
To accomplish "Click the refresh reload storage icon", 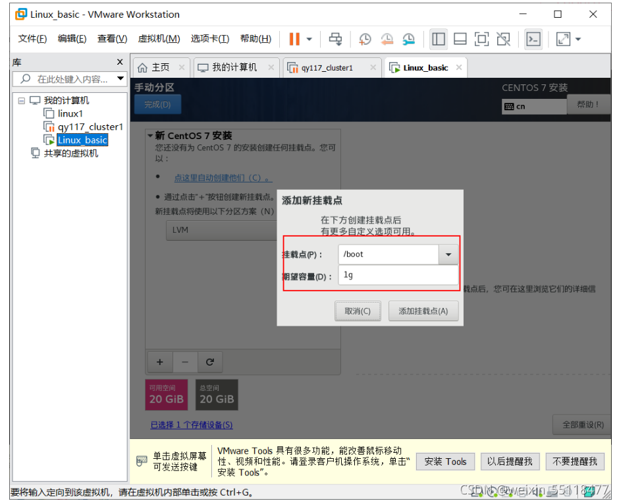I will click(210, 362).
